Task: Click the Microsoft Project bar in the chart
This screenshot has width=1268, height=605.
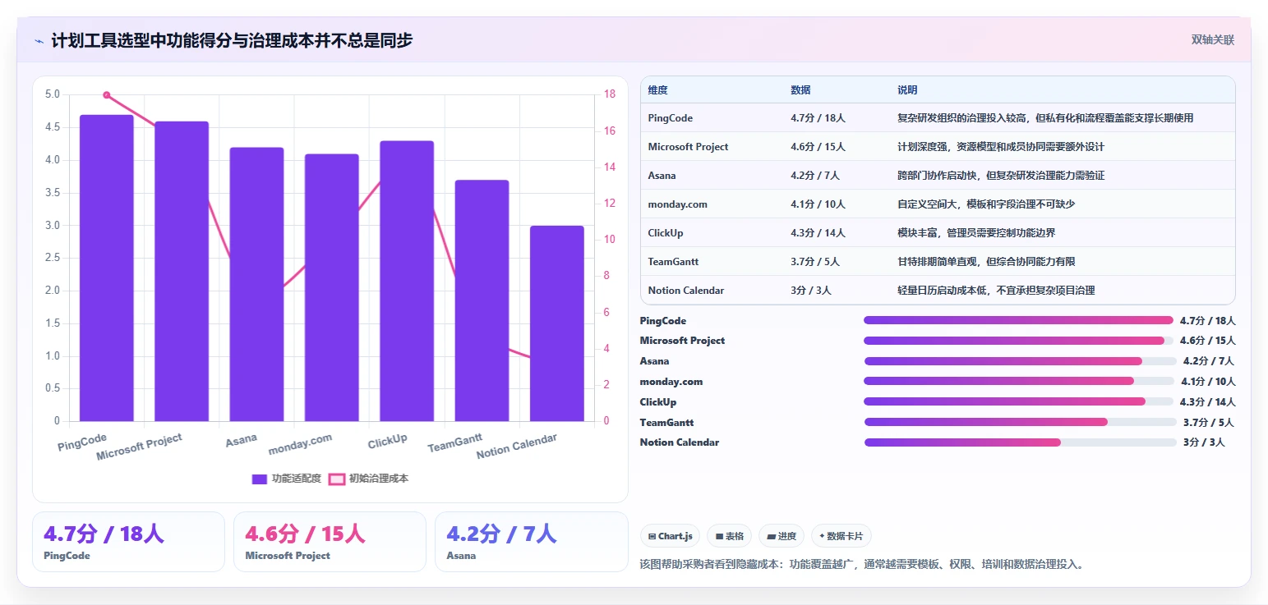Action: [x=182, y=272]
